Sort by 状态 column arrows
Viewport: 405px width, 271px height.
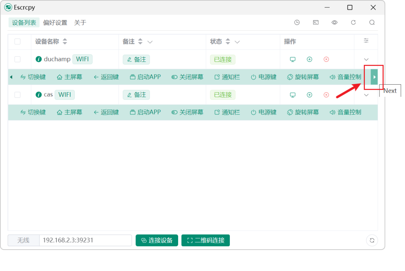[228, 41]
